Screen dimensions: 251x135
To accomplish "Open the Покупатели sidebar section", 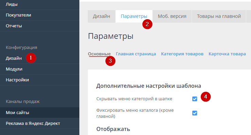I will (18, 15).
